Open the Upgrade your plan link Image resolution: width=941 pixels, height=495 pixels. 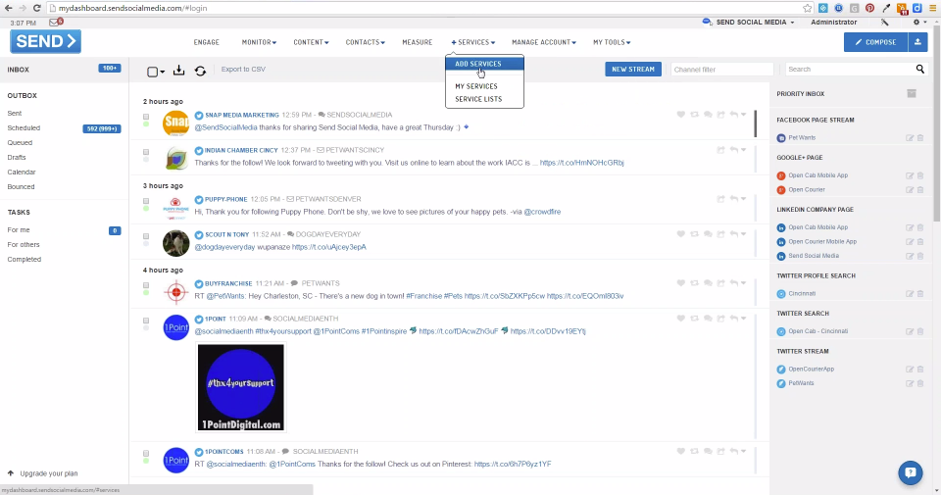49,473
